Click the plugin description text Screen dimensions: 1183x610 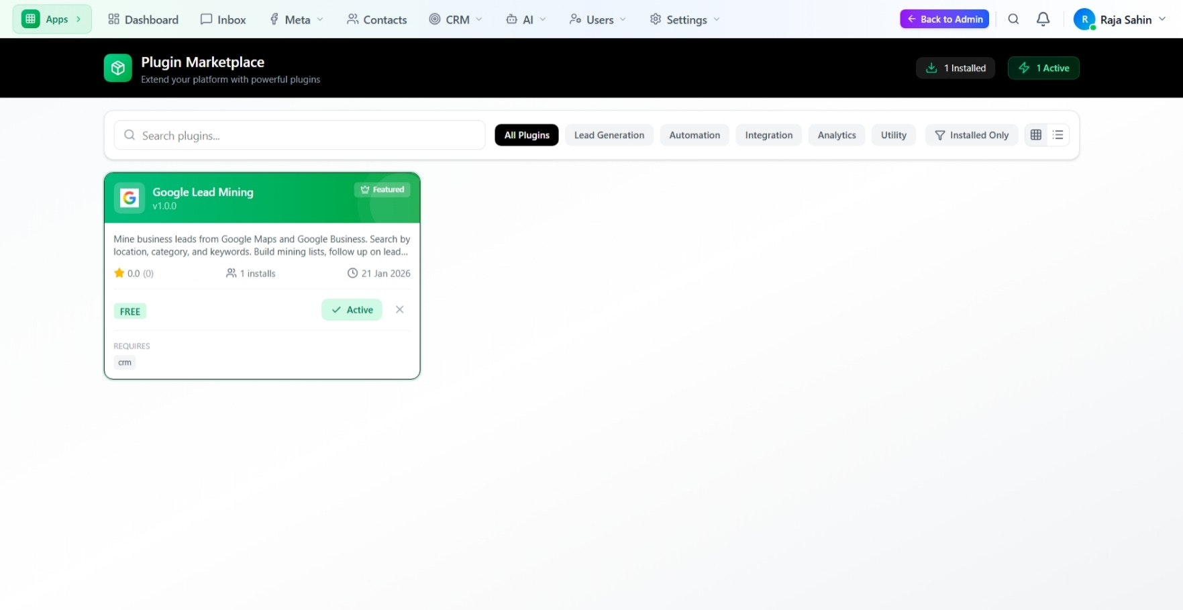(x=262, y=245)
